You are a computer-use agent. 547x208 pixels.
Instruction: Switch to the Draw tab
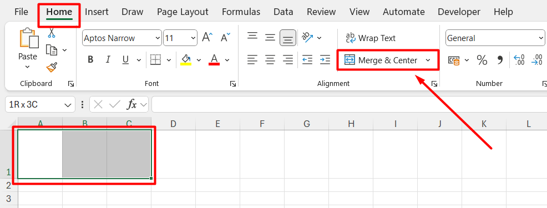tap(132, 12)
